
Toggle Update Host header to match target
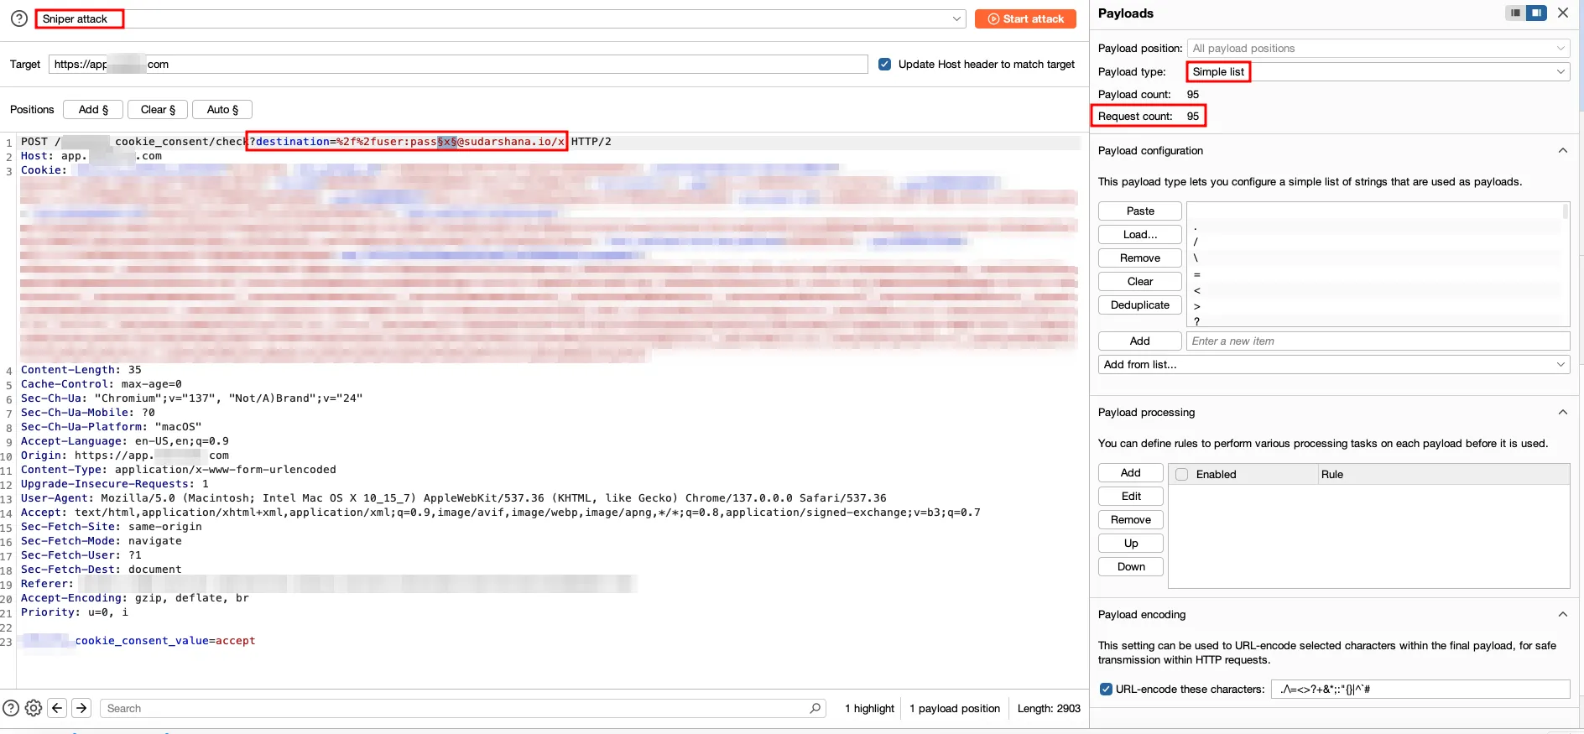(884, 64)
